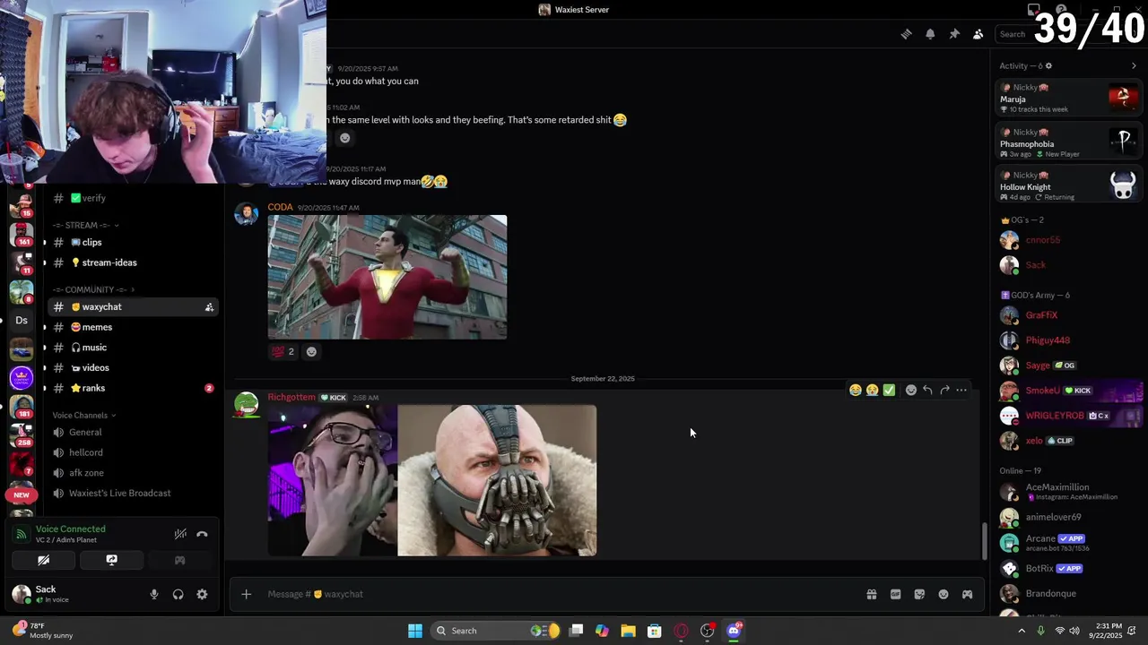Screen dimensions: 1148x645
Task: Disconnect from voice with hang-up icon
Action: pos(203,534)
